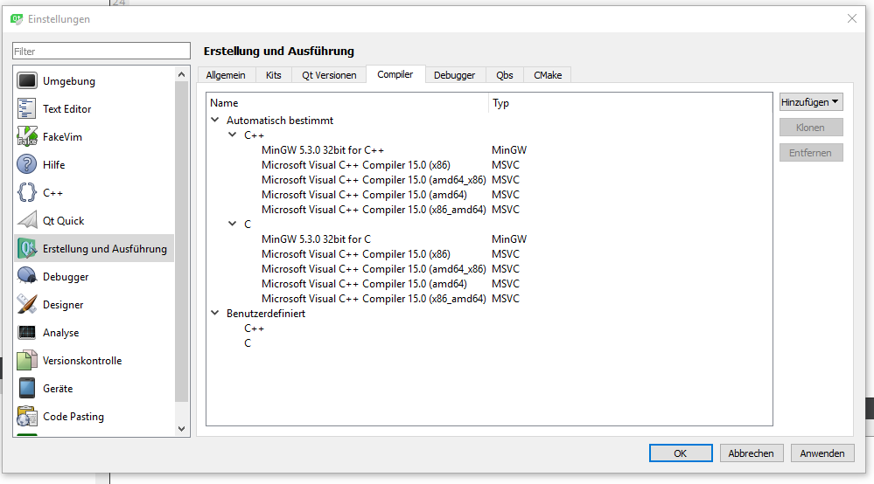Open the Qt Versionen tab
The width and height of the screenshot is (874, 484).
[x=330, y=75]
